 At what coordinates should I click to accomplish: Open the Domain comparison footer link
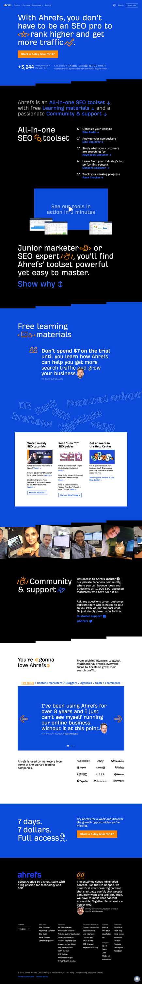click(x=91, y=927)
